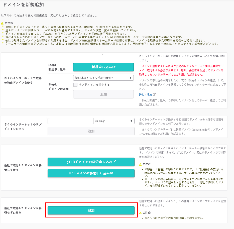
Task: Click the greyed-out 追加 button under Step2
Action: click(x=103, y=94)
